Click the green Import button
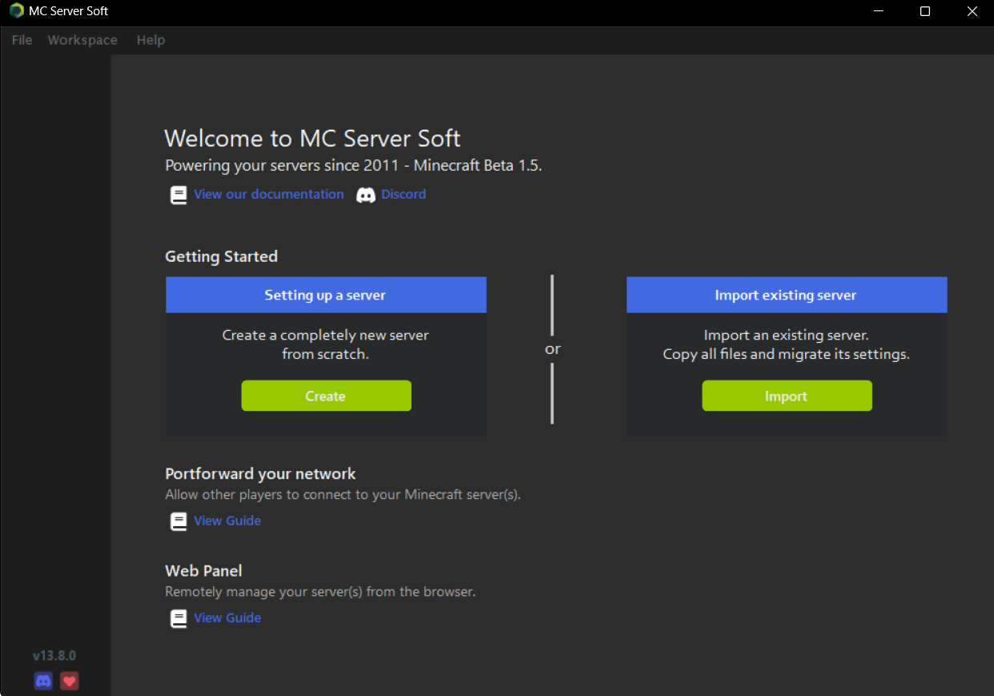 tap(787, 396)
